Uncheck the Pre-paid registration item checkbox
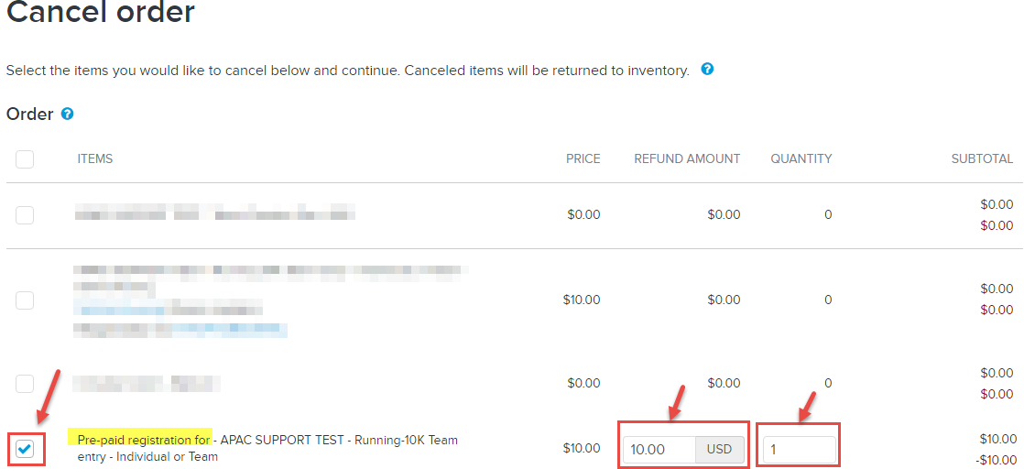This screenshot has width=1024, height=469. pos(25,449)
